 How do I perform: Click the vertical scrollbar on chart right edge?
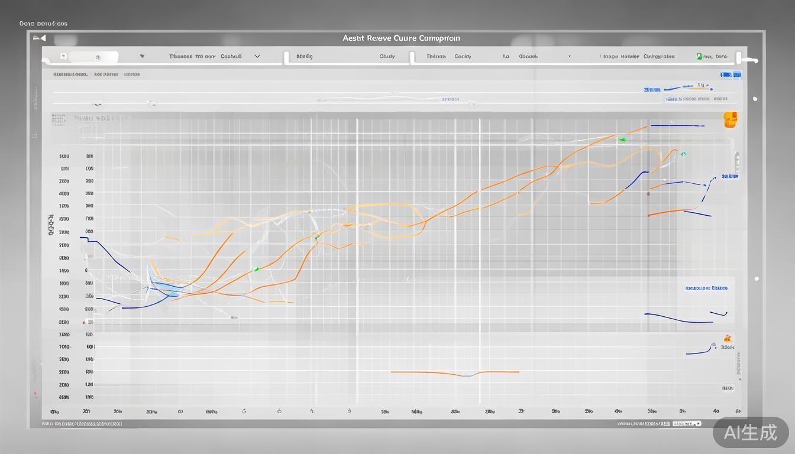click(736, 161)
